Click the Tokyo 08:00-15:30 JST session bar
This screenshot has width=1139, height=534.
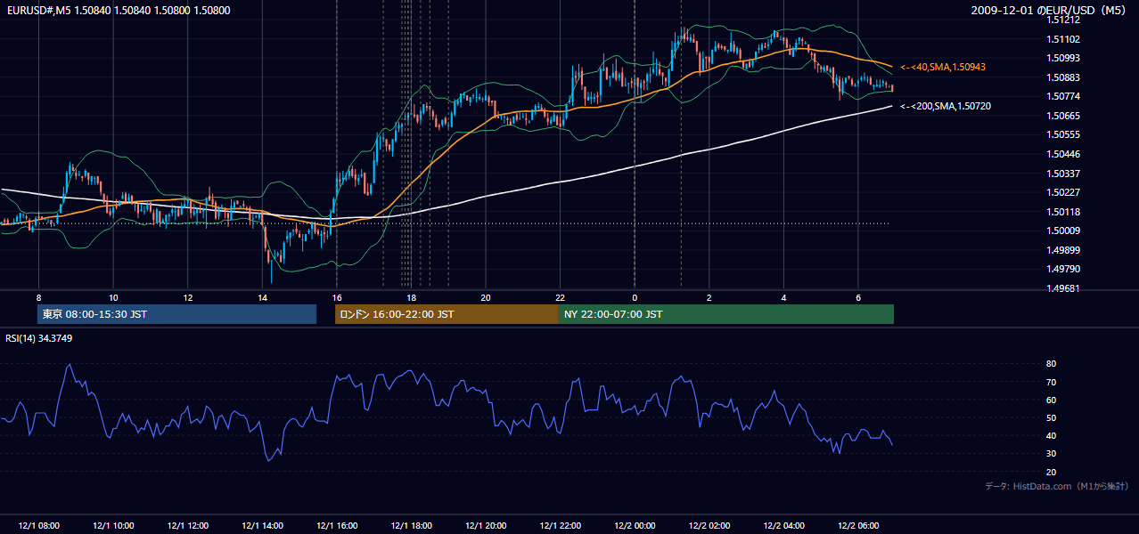(x=176, y=314)
